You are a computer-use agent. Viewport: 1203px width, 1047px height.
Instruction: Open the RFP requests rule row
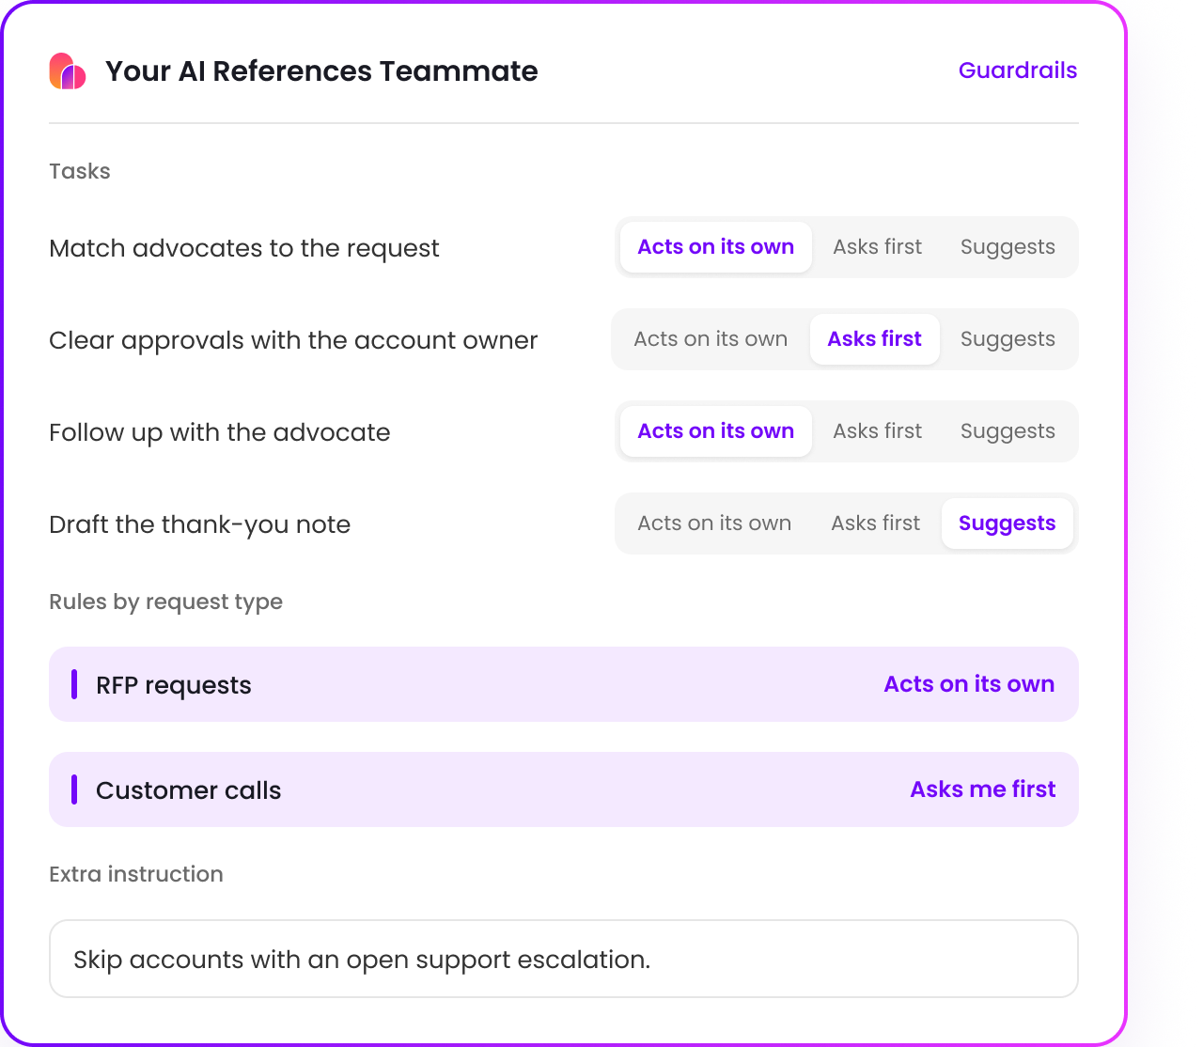(x=564, y=684)
